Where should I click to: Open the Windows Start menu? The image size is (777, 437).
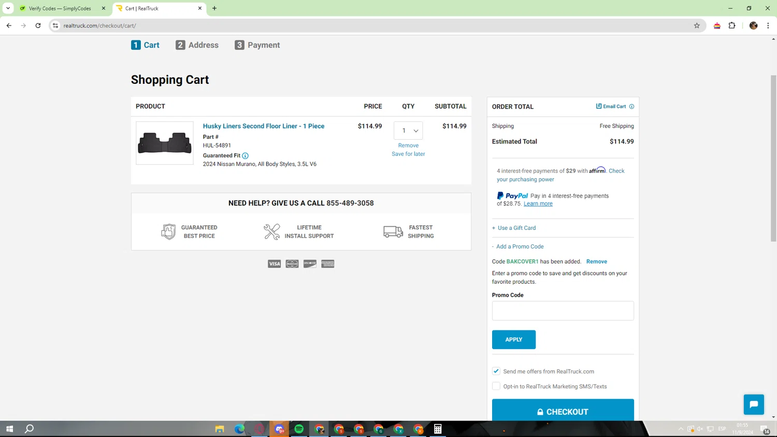click(9, 429)
